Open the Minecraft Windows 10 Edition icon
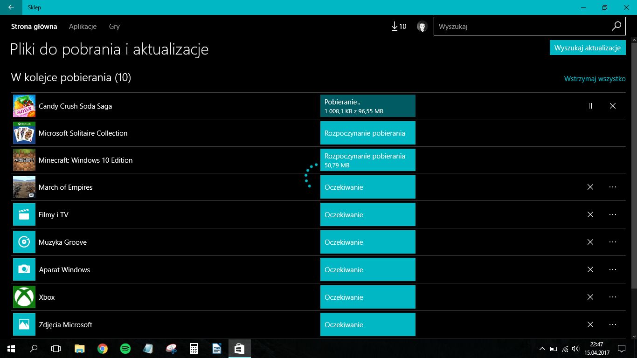The width and height of the screenshot is (637, 358). [24, 160]
